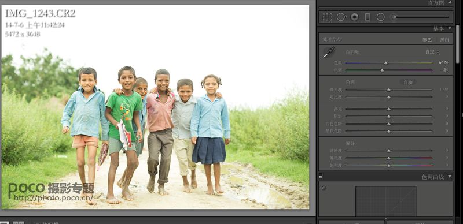
Task: Click the tone curve target adjustment icon
Action: (324, 188)
